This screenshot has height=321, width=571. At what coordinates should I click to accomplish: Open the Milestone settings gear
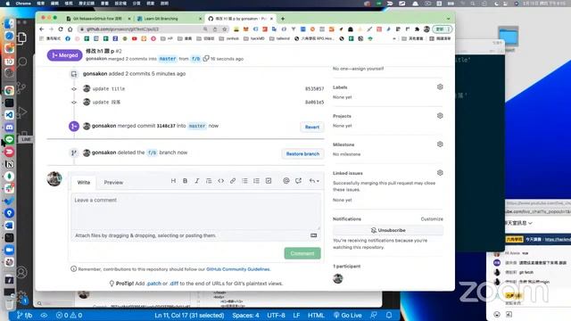coord(440,144)
